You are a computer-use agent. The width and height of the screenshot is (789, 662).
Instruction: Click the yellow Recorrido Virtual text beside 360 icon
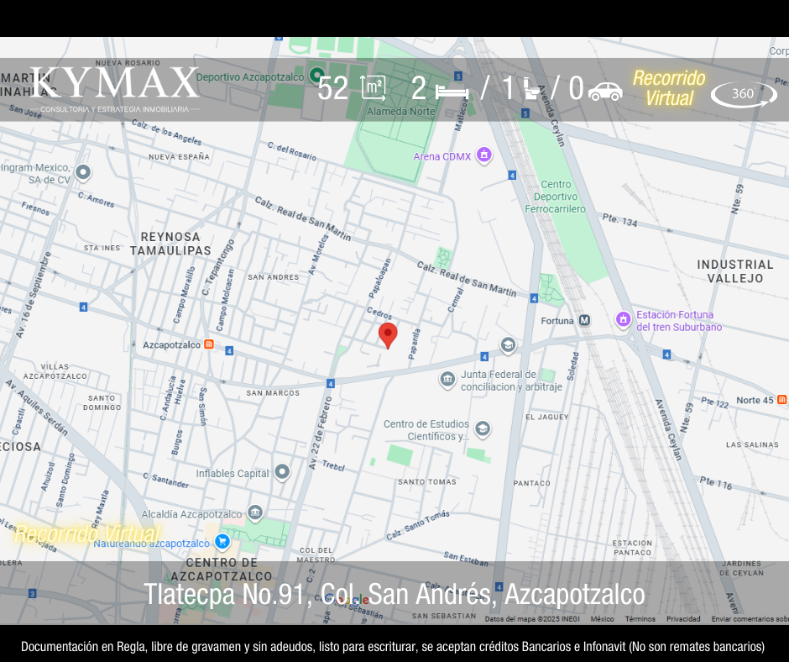tap(669, 88)
